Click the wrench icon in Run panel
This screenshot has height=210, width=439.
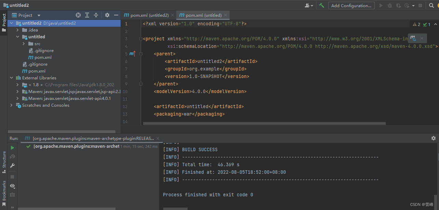(12, 166)
